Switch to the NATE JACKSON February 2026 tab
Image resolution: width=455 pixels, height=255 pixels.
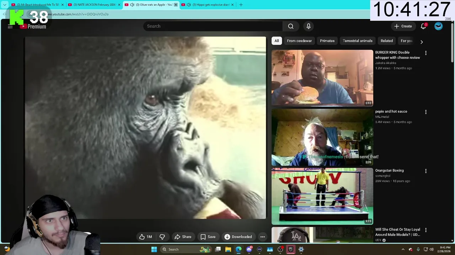pos(94,5)
